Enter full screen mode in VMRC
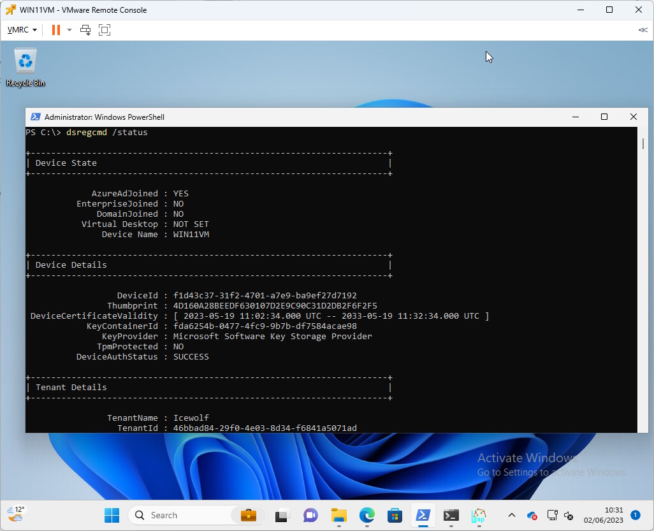 (105, 30)
